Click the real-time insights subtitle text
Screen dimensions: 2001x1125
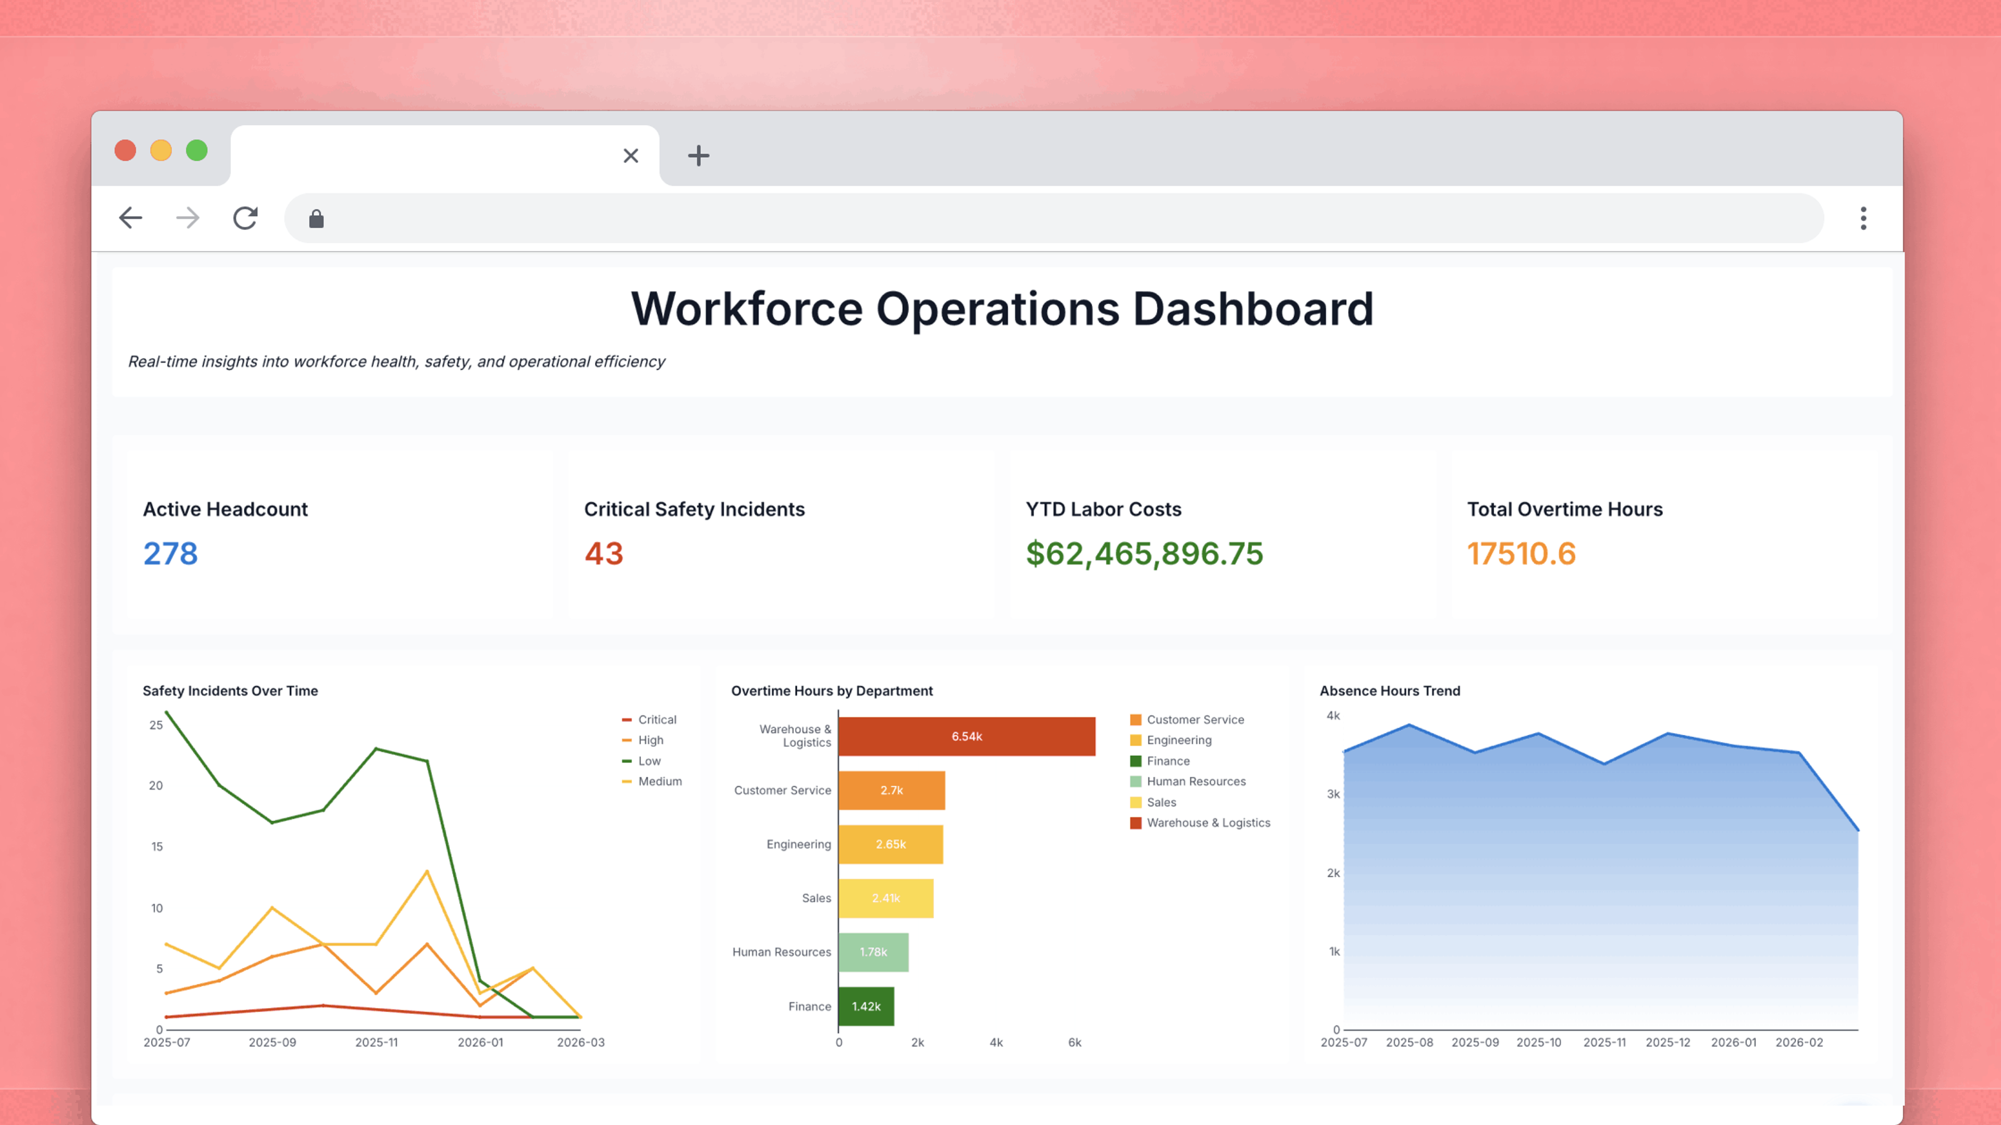tap(396, 362)
